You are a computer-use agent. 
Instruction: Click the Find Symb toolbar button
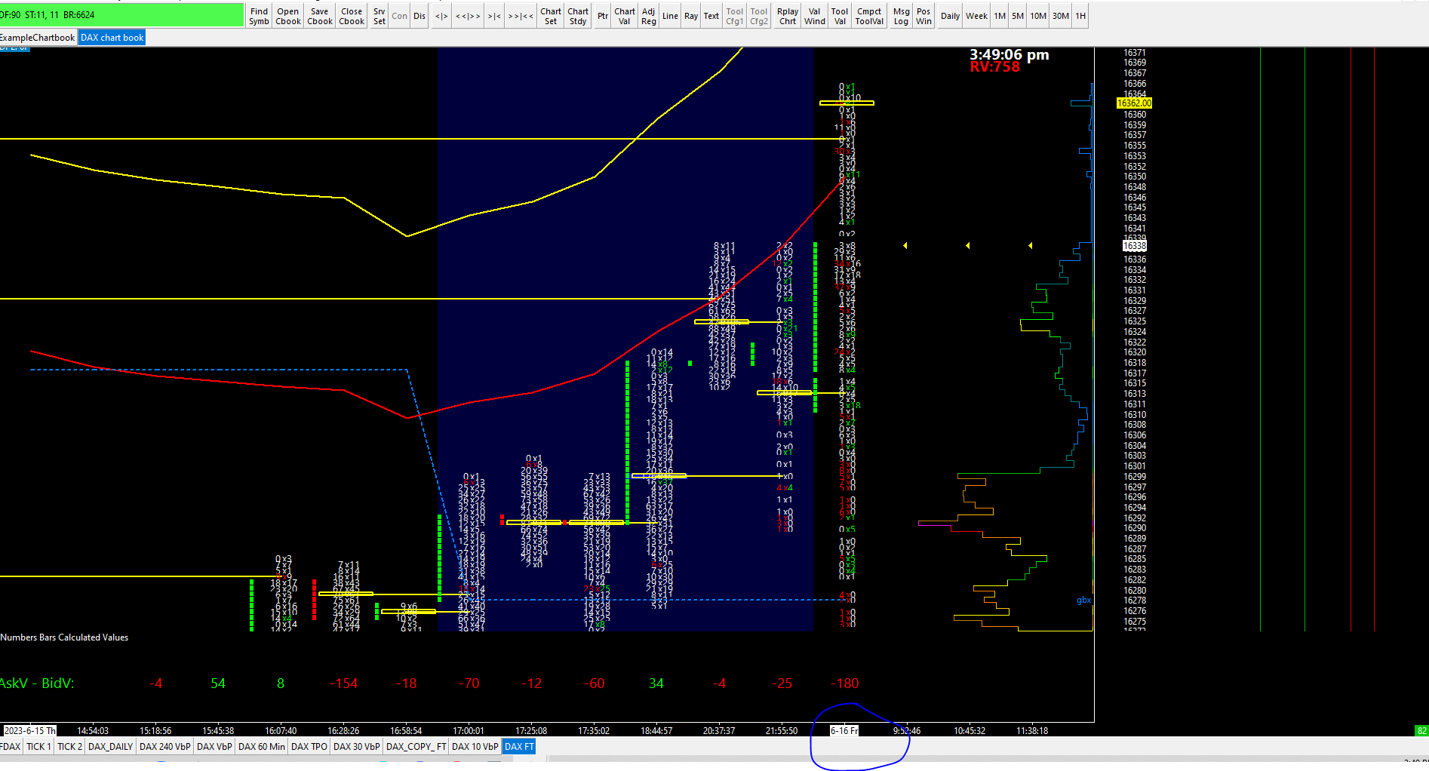[x=259, y=16]
